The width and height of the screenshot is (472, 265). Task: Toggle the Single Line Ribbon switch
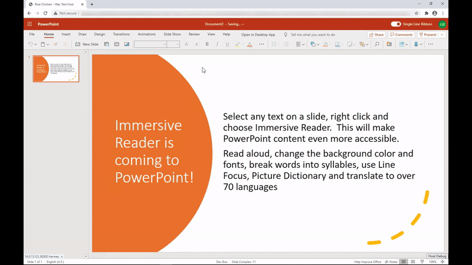pyautogui.click(x=396, y=24)
